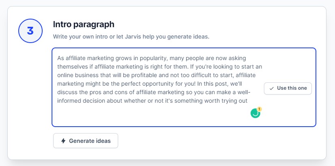Click the checkmark icon beside Use this one
Viewport: 335px width, 166px height.
(x=272, y=88)
